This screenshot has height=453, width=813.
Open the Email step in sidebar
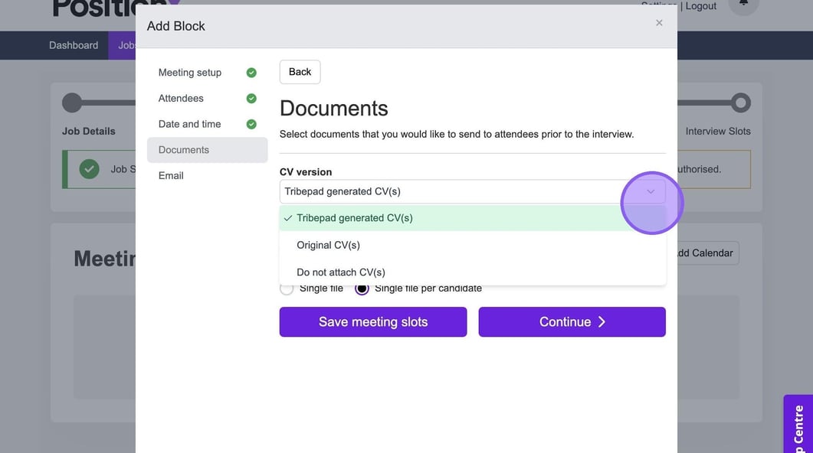tap(171, 176)
